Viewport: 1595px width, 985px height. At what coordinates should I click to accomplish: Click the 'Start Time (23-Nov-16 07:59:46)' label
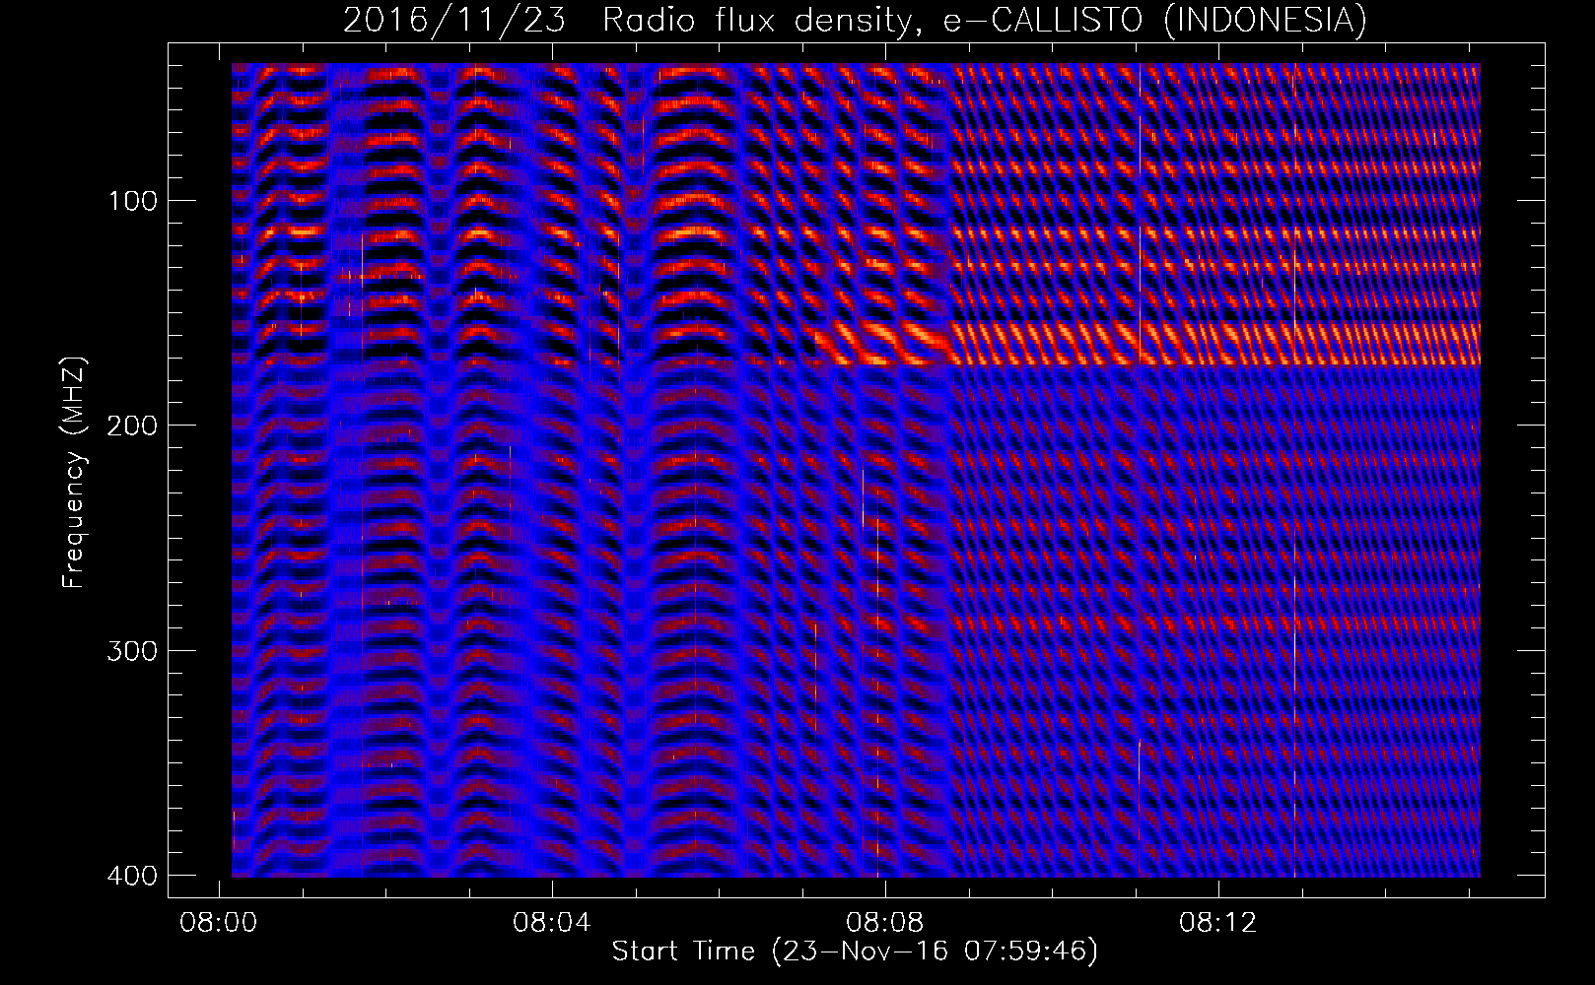tap(855, 952)
